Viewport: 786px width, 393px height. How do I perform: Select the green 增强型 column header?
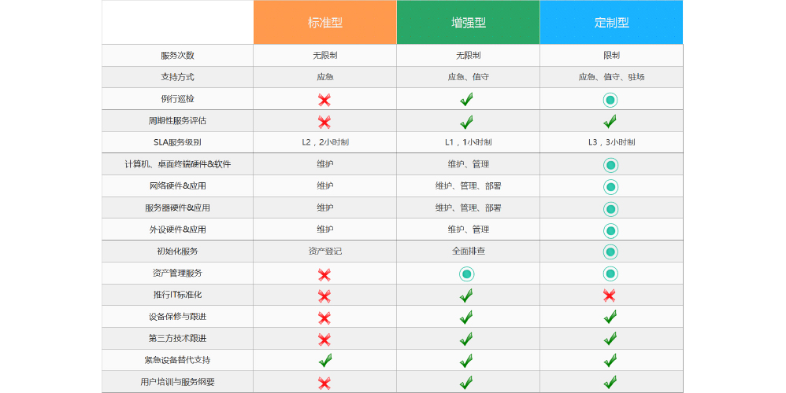[468, 23]
